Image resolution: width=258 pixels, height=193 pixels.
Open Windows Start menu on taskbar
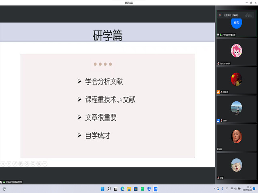101,189
